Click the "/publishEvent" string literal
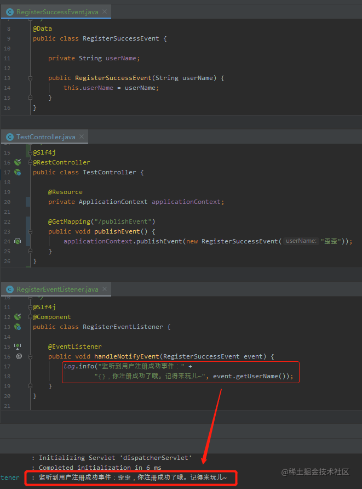This screenshot has height=489, width=362. (x=123, y=221)
